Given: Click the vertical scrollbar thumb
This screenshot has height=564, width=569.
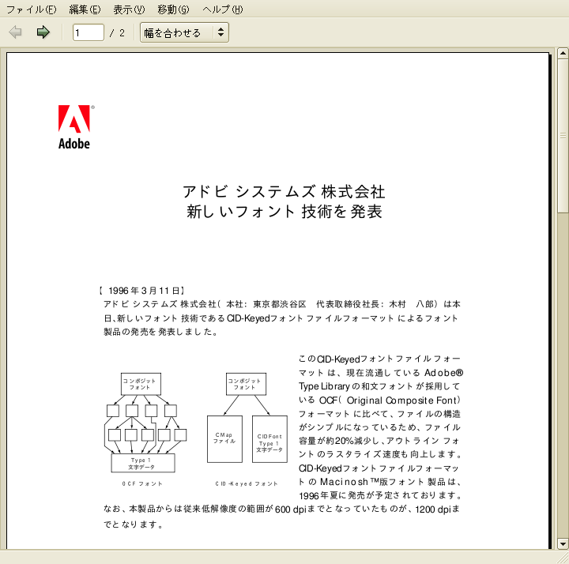Looking at the screenshot, I should 562,134.
